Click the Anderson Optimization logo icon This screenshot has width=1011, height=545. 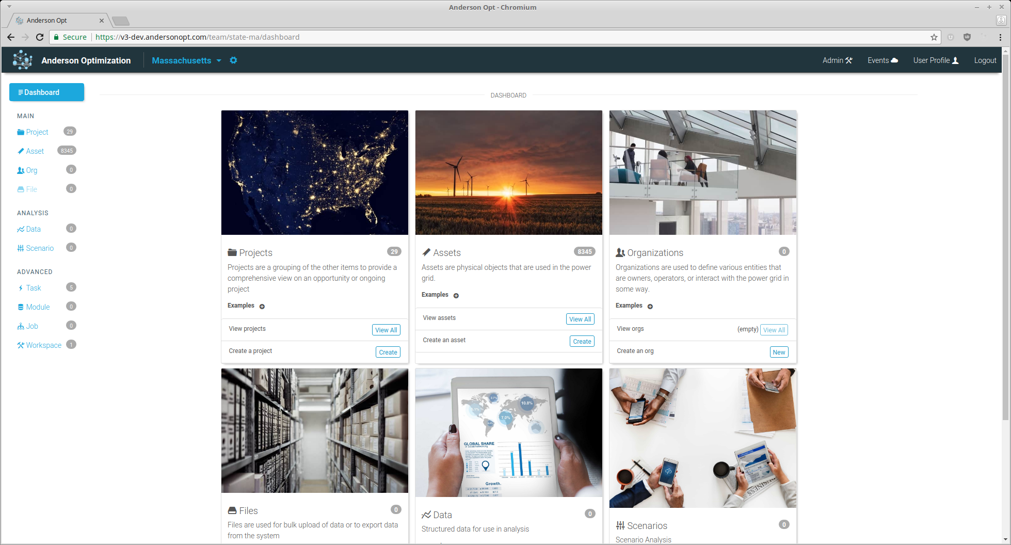[22, 60]
